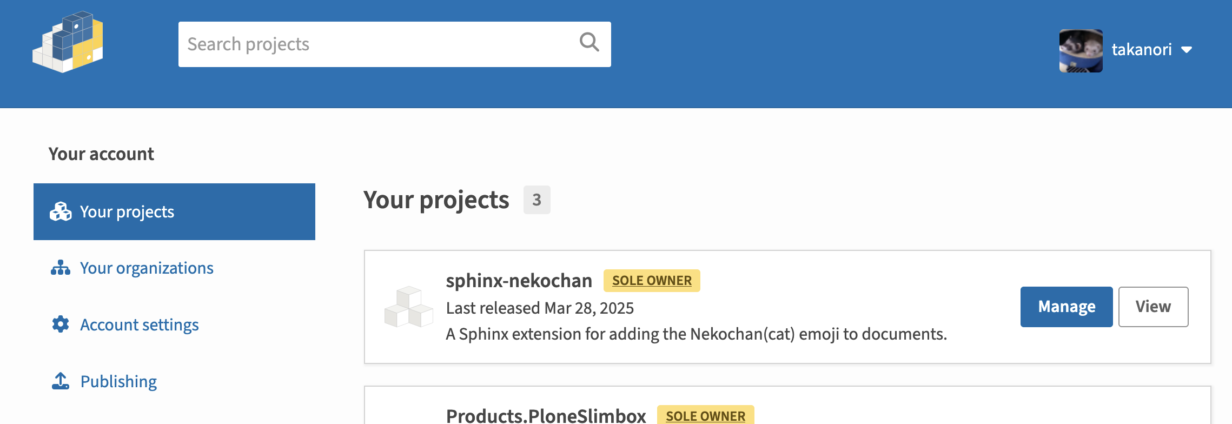Click the takanori profile avatar picture
Image resolution: width=1232 pixels, height=424 pixels.
(x=1081, y=50)
